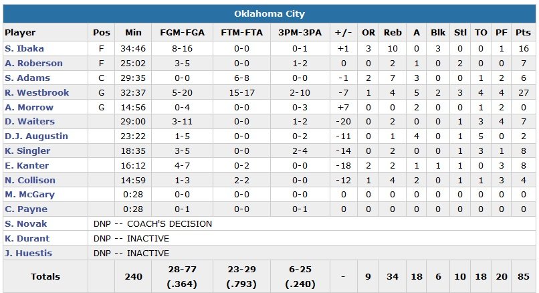Click N. Collison player link
Screen dimensions: 539x293
pos(29,180)
